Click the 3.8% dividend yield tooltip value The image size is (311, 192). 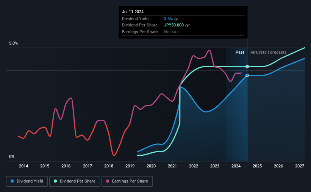pyautogui.click(x=169, y=19)
